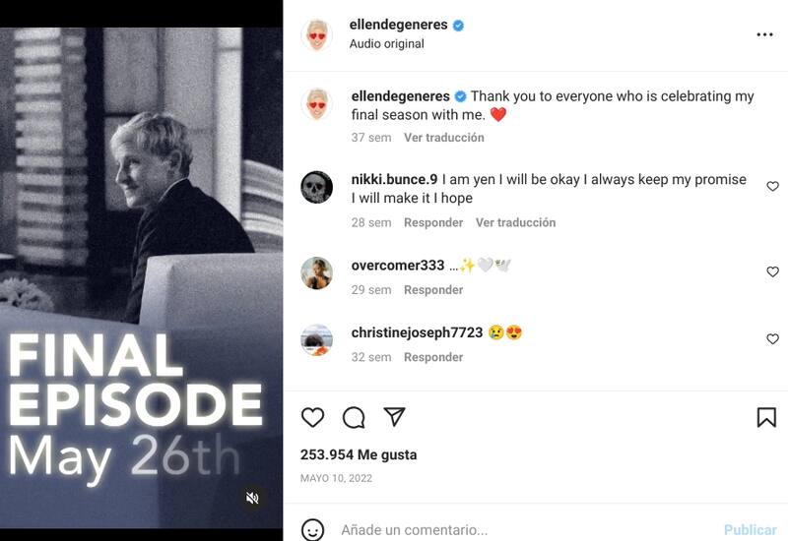Like christinejoseph7723's comment
The height and width of the screenshot is (541, 788).
pyautogui.click(x=772, y=338)
